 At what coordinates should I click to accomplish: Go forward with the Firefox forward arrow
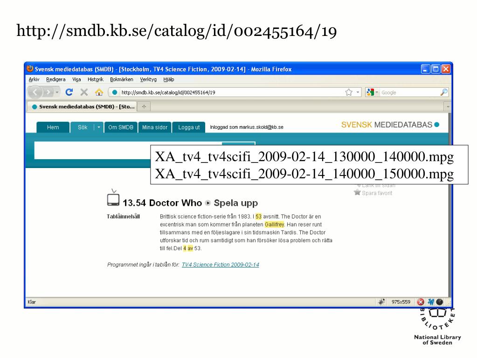(48, 92)
